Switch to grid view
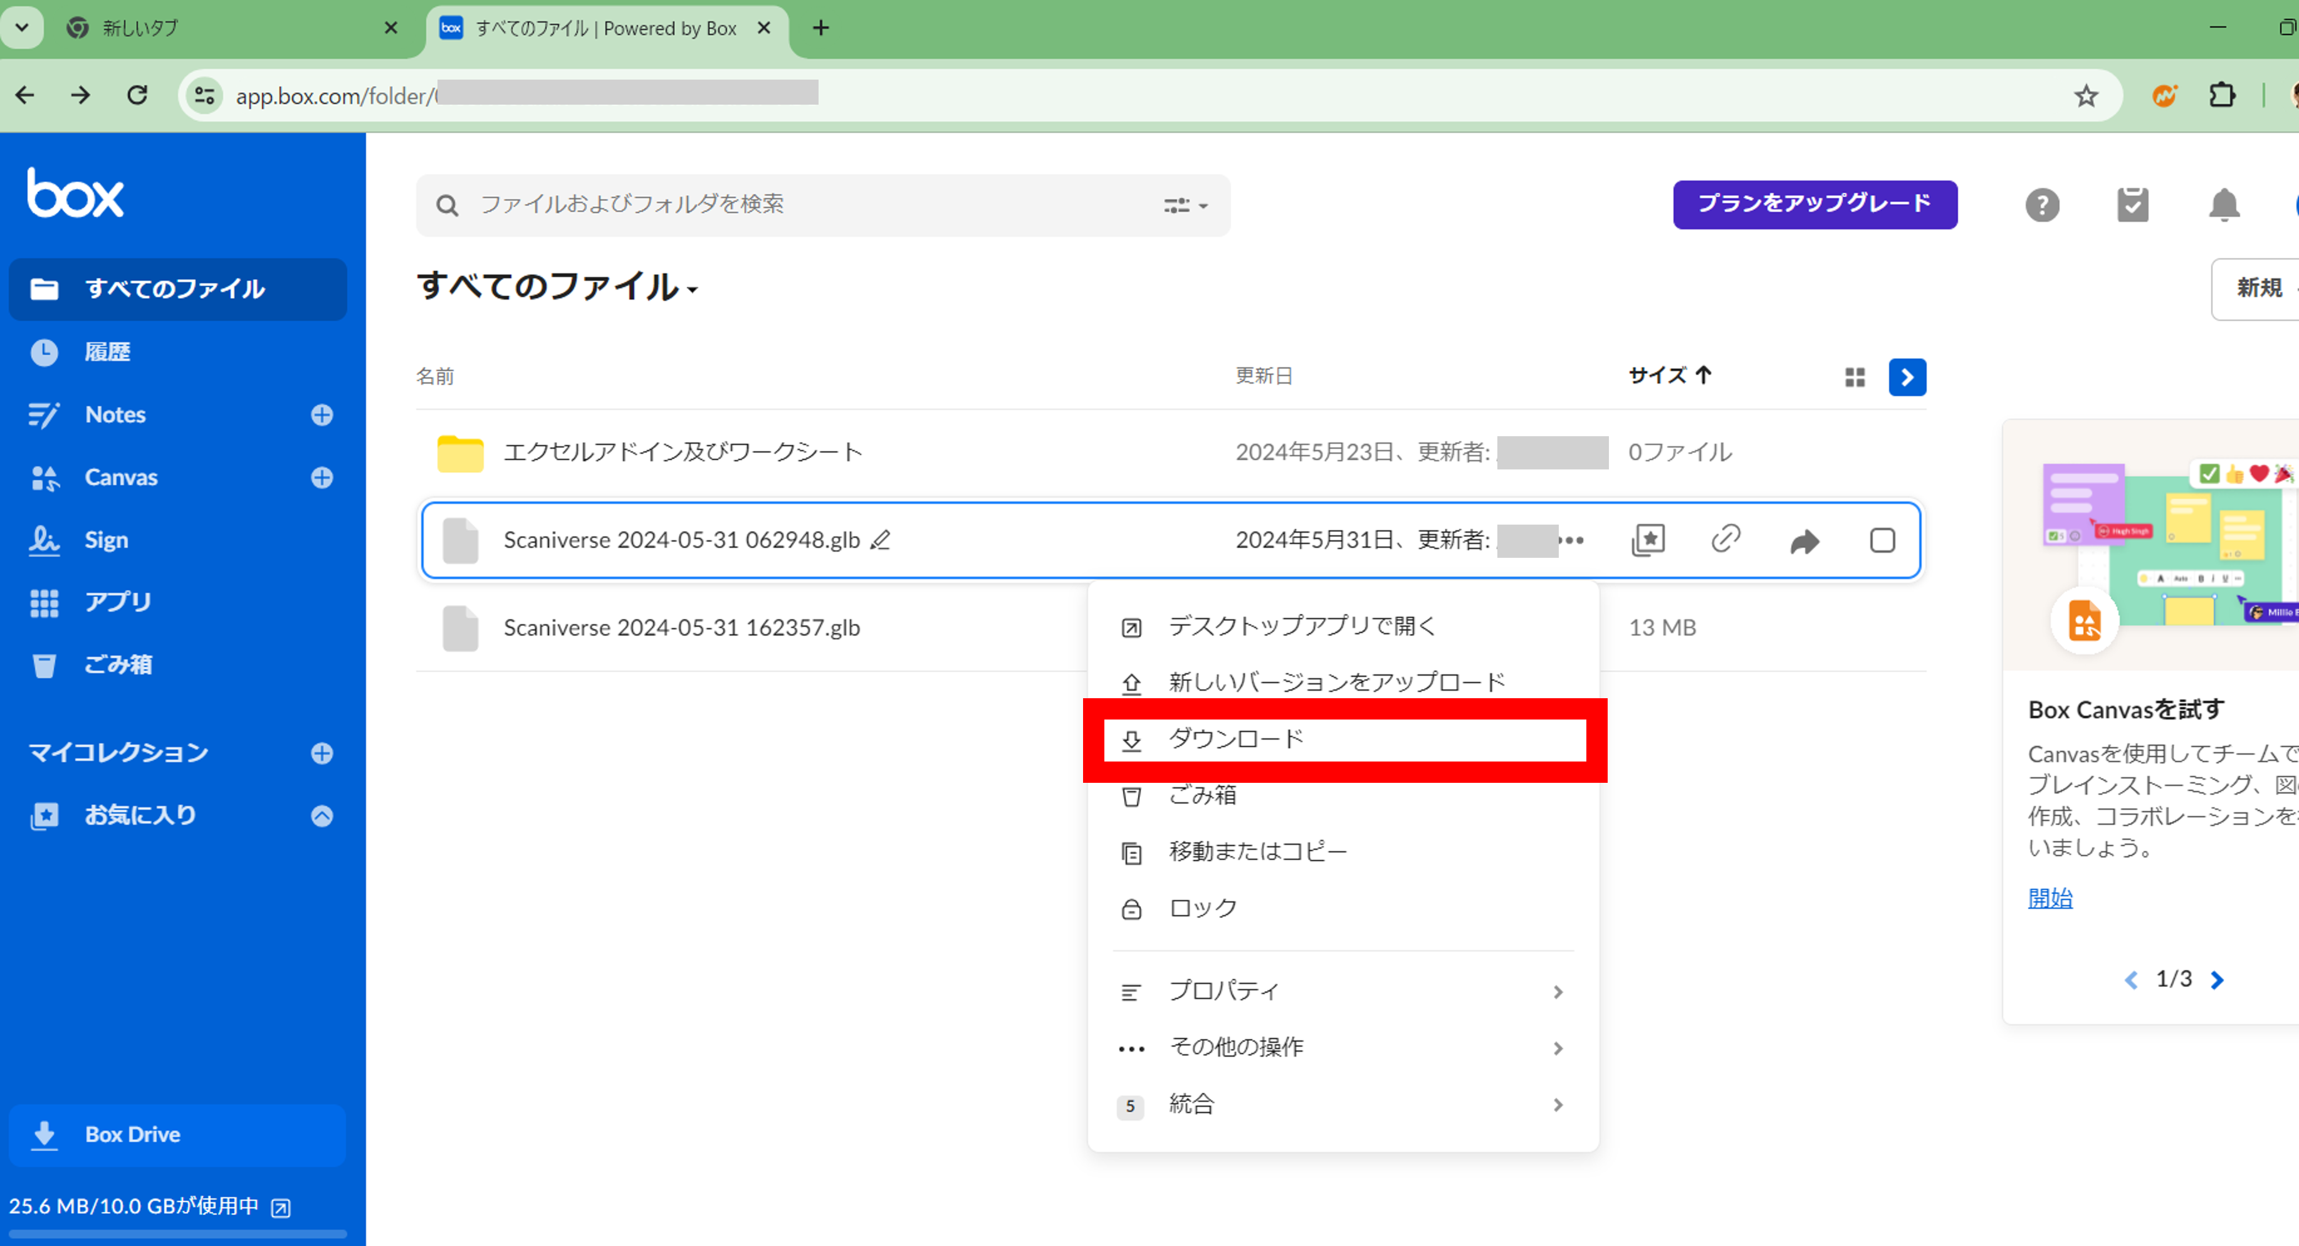Screen dimensions: 2299x1246 point(1855,377)
